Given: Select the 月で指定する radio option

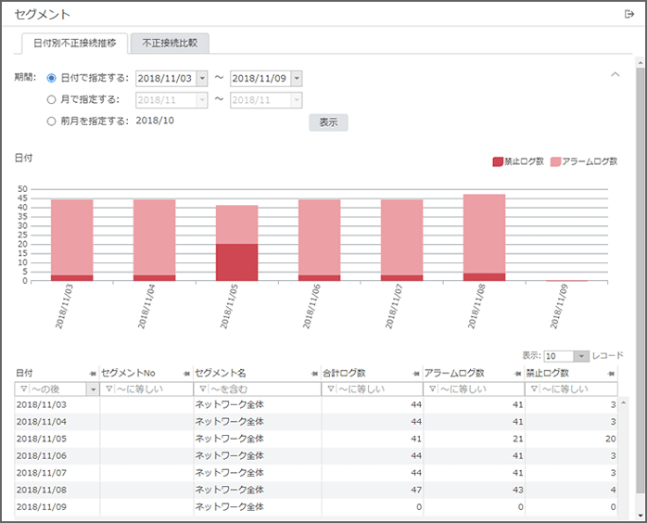Looking at the screenshot, I should click(x=51, y=99).
